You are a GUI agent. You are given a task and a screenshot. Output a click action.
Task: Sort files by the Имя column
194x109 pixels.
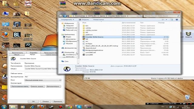click(84, 23)
